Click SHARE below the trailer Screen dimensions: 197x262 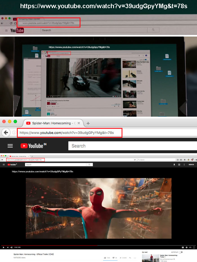click(123, 258)
